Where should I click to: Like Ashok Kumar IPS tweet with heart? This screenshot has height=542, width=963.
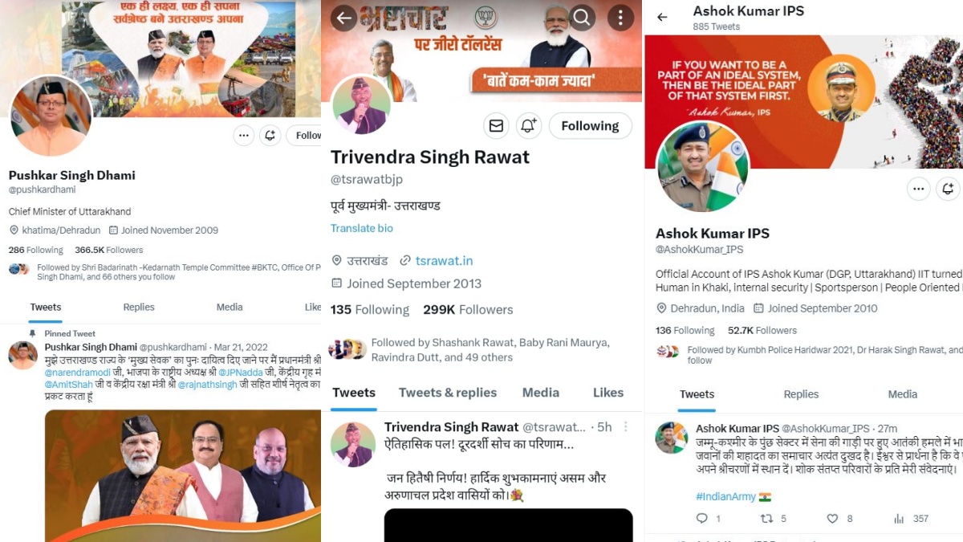coord(832,519)
